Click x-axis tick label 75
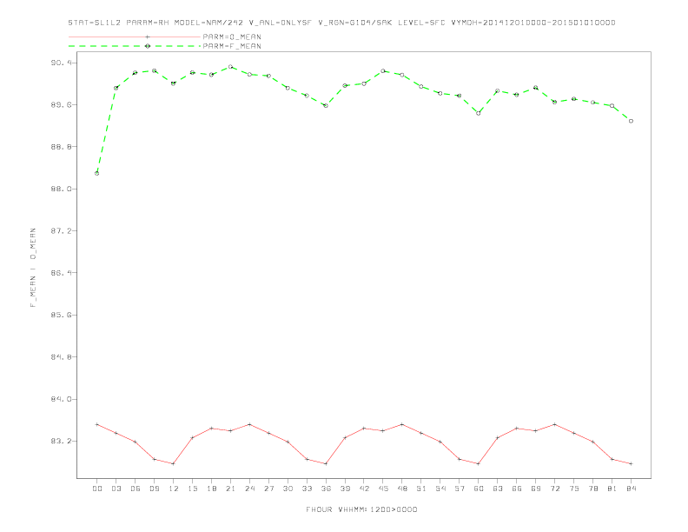Screen dimensions: 688x532 [574, 489]
